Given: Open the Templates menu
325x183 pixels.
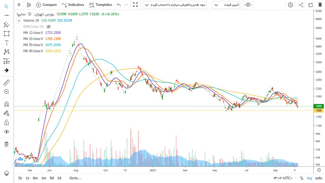Looking at the screenshot, I should pos(100,5).
